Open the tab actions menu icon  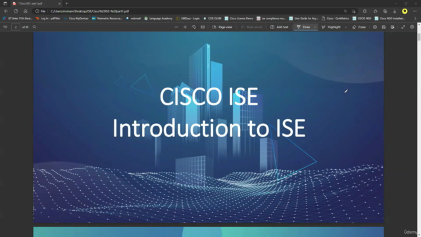(5, 3)
